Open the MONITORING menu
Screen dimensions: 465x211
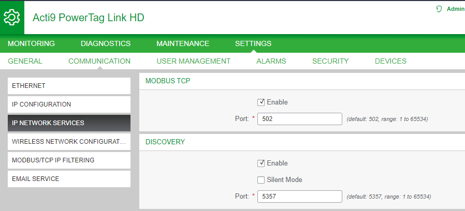click(x=31, y=43)
